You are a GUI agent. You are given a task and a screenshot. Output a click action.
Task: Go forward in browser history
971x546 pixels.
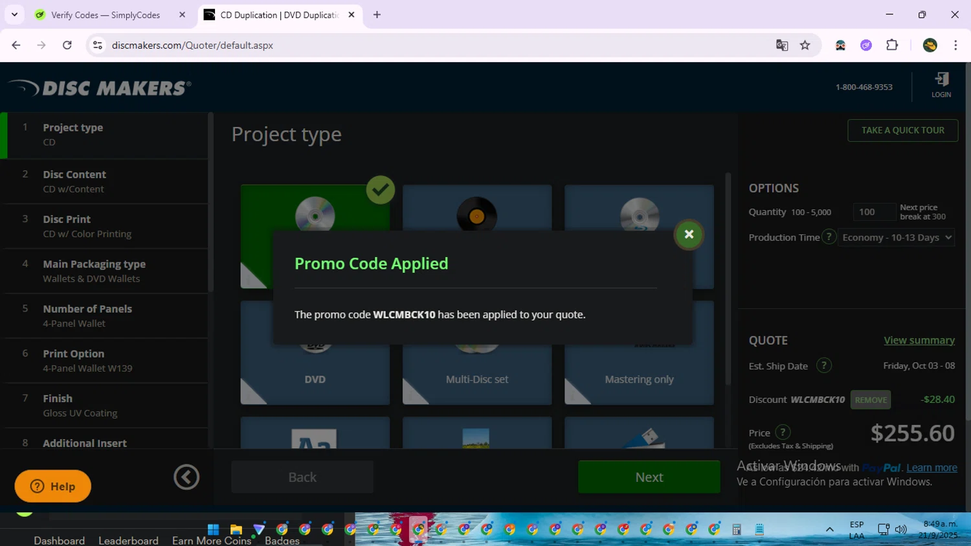pyautogui.click(x=41, y=45)
